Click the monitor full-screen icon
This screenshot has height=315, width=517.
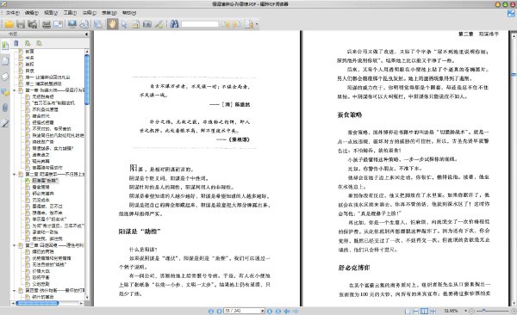72,24
